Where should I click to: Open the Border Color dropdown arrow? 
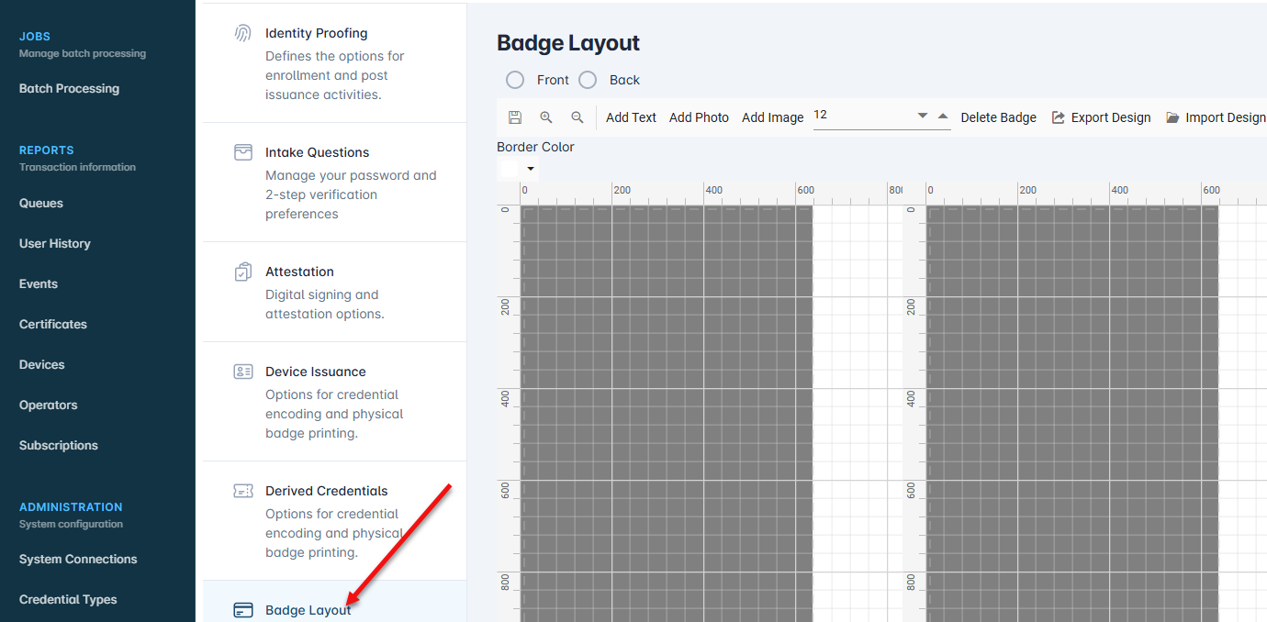(531, 169)
